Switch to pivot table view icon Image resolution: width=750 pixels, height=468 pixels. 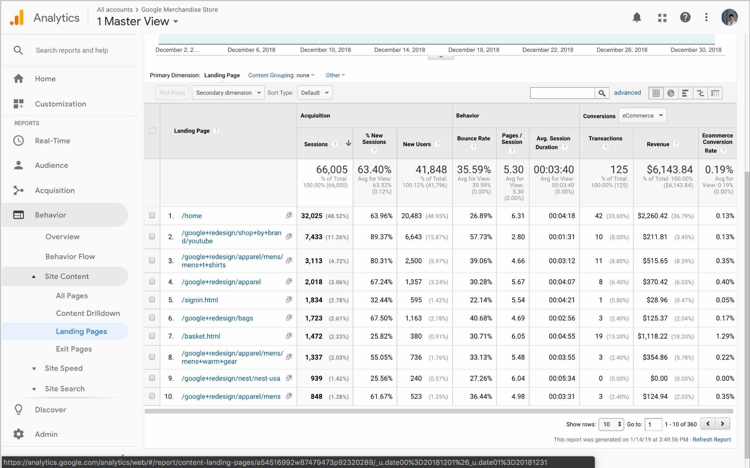pos(715,93)
